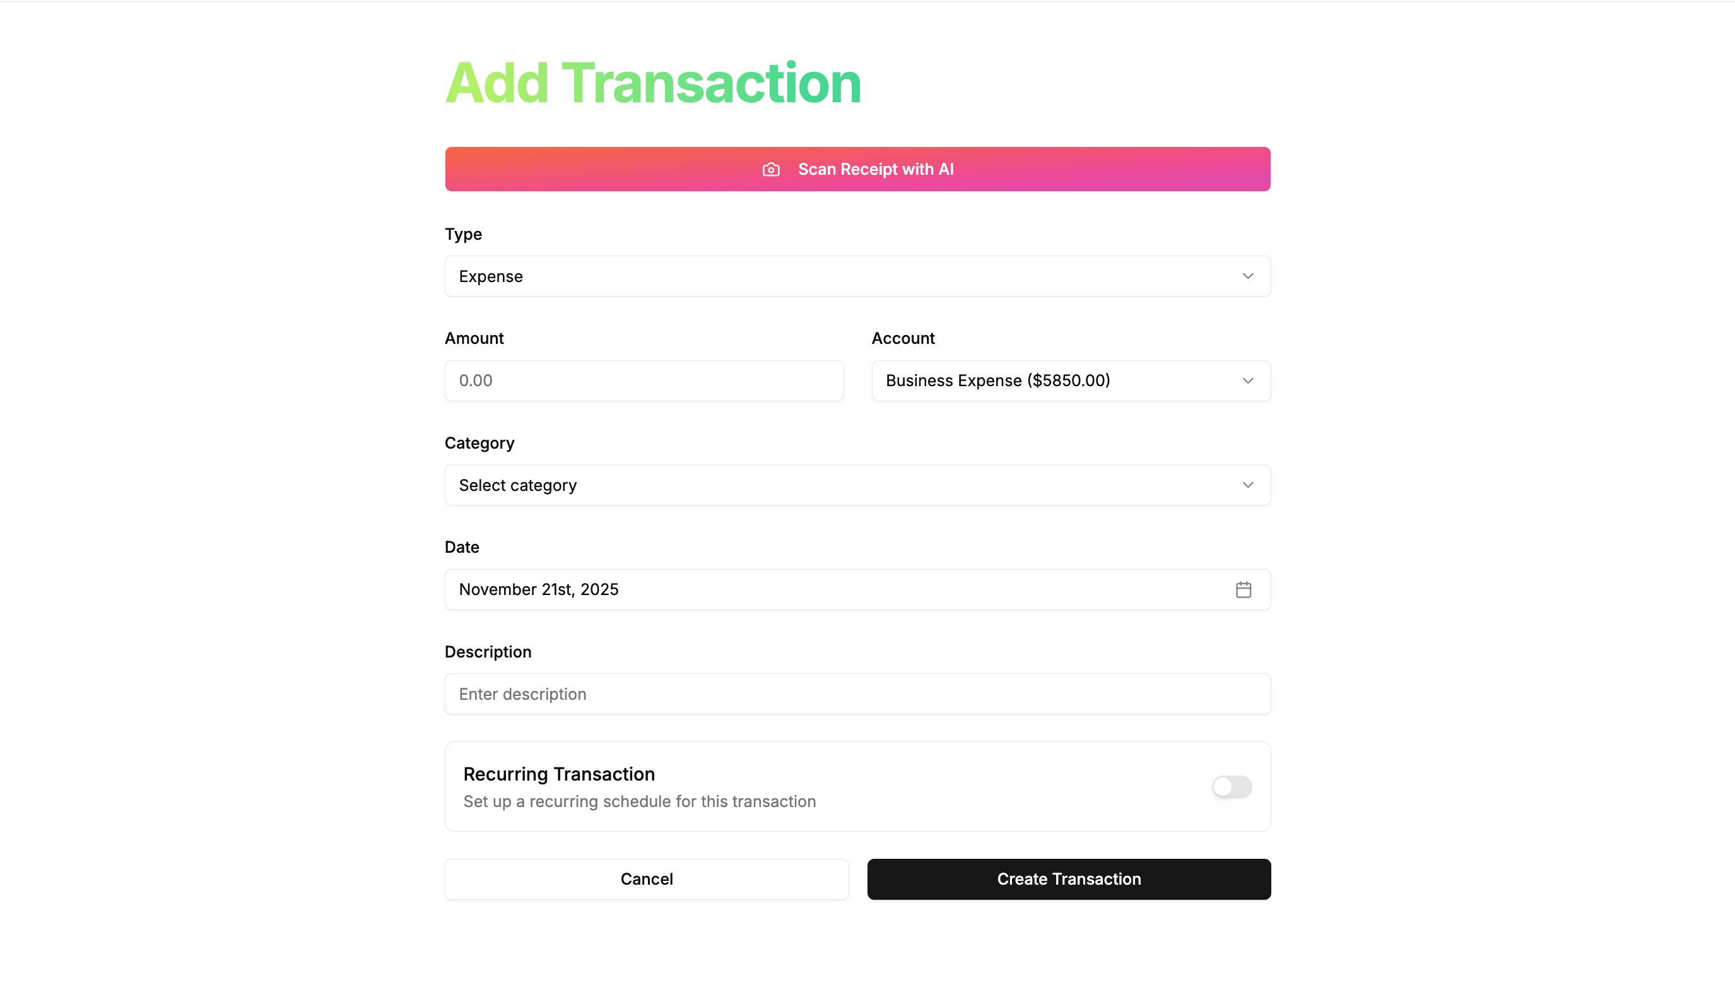Screen dimensions: 1735x997
Task: Click the Add Transaction page title
Action: 652,82
